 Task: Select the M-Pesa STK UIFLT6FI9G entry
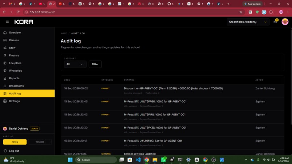click(153, 141)
